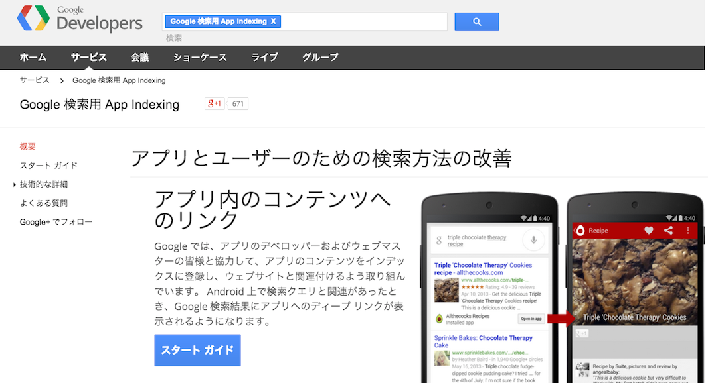The image size is (708, 383).
Task: Click the Recipe app logo icon
Action: tap(580, 230)
